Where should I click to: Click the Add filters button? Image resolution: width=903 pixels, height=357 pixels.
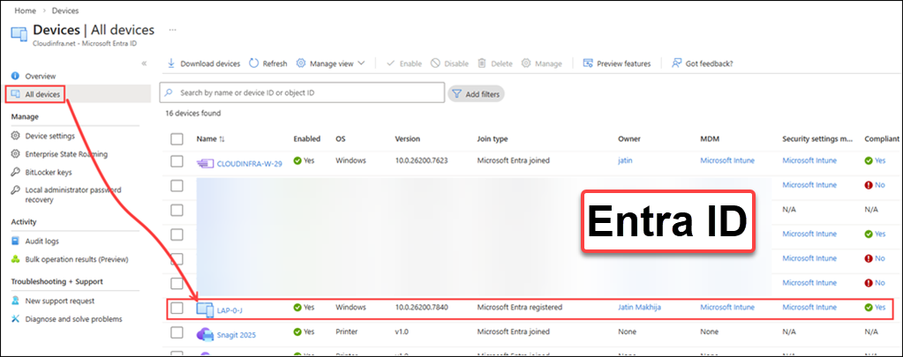[476, 93]
